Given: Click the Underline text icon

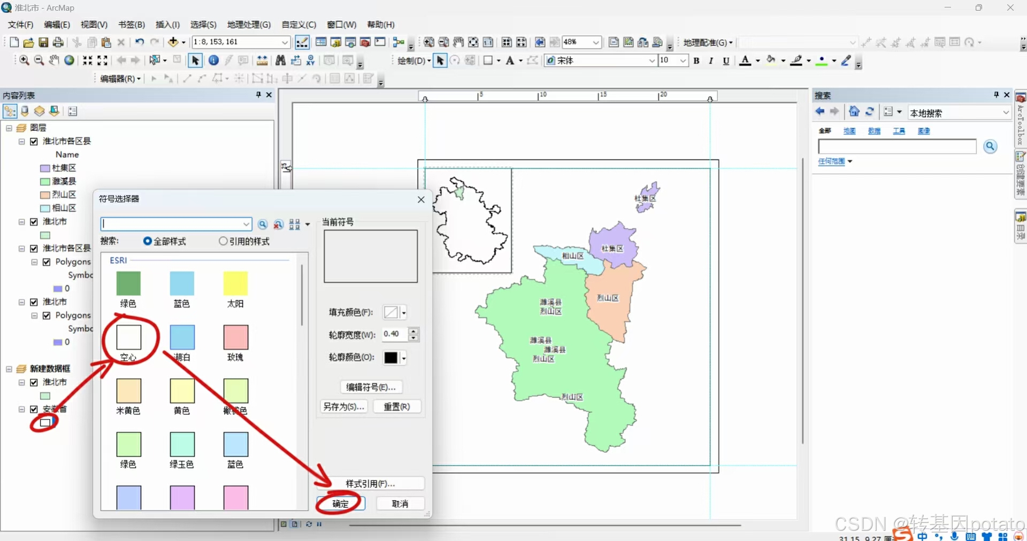Looking at the screenshot, I should coord(726,61).
